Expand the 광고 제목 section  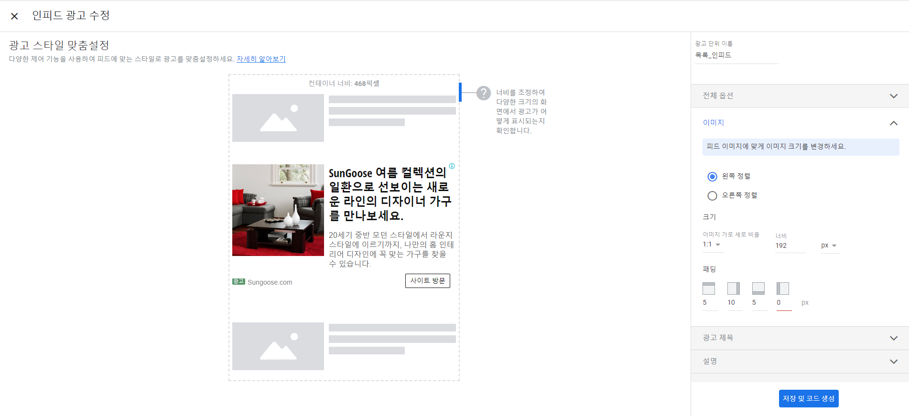tap(800, 338)
